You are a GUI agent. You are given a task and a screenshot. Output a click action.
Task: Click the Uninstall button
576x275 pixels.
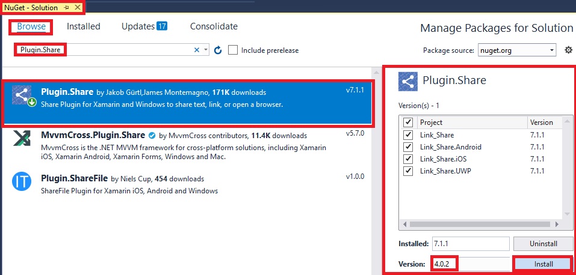click(543, 243)
